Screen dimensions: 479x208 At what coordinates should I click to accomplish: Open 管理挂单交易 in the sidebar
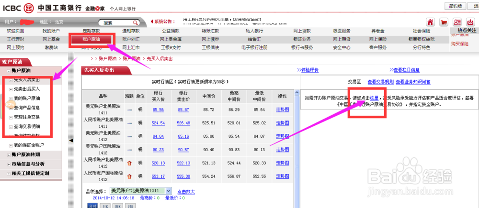[27, 117]
